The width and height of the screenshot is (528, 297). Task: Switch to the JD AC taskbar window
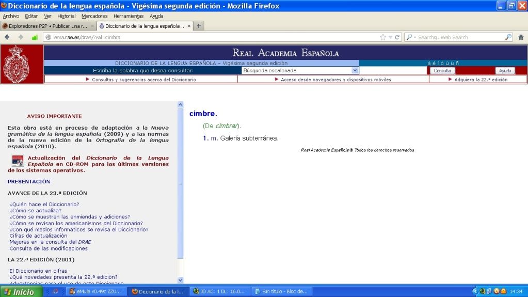coord(221,292)
